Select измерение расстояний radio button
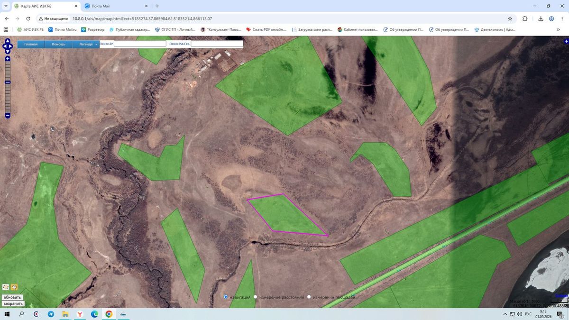 pos(256,297)
